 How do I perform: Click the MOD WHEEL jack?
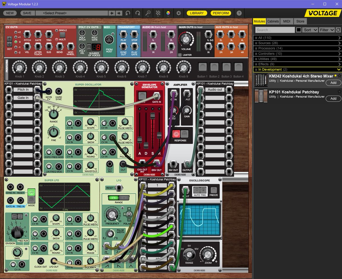pyautogui.click(x=70, y=47)
